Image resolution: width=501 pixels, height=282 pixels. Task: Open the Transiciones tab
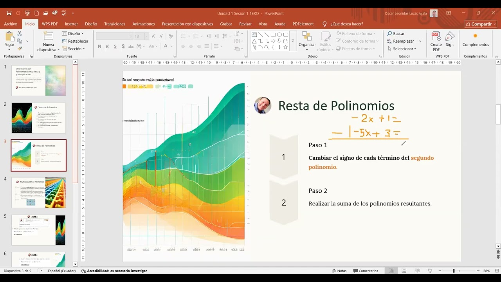click(x=115, y=24)
